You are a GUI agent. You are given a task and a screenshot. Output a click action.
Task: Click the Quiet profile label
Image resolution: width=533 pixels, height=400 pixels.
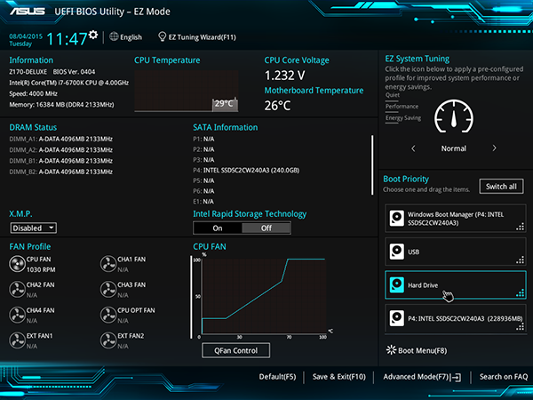(x=393, y=95)
